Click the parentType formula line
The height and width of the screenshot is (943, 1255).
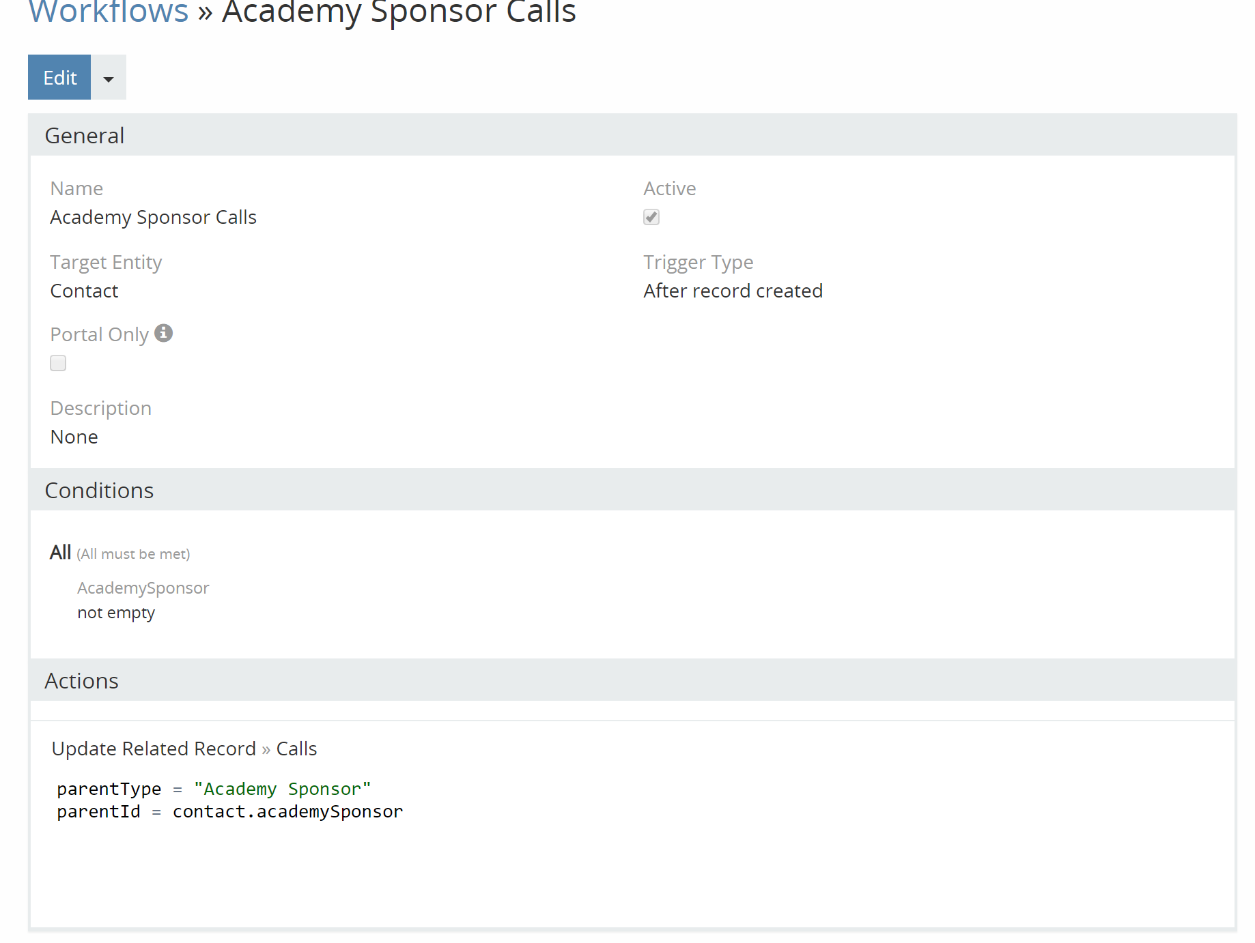(214, 789)
